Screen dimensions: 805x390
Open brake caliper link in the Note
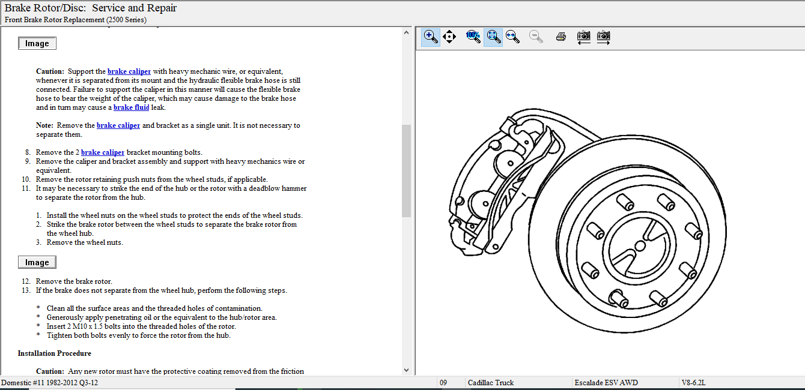(x=118, y=125)
